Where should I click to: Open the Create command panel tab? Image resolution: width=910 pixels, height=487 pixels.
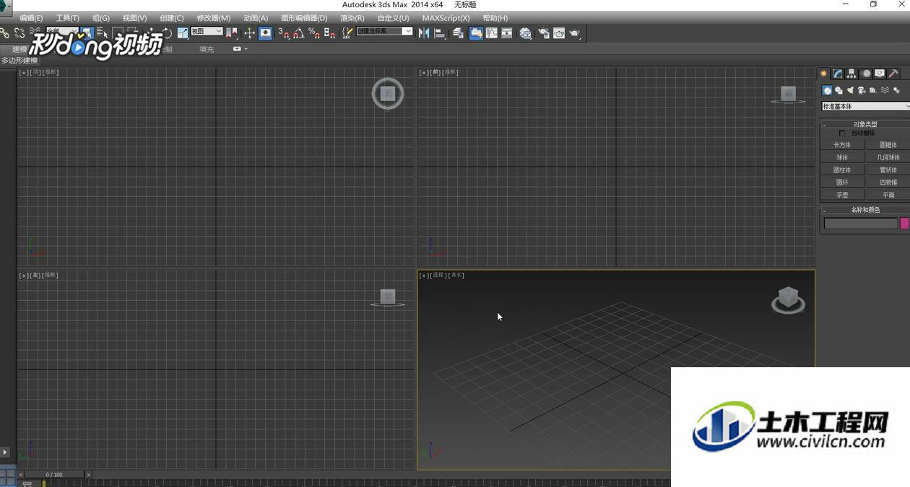[x=823, y=74]
